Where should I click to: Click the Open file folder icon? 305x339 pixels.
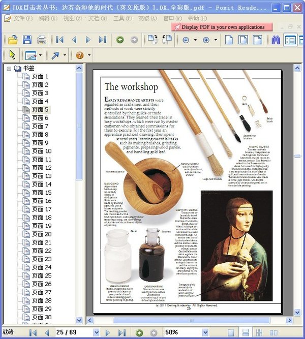click(x=13, y=40)
